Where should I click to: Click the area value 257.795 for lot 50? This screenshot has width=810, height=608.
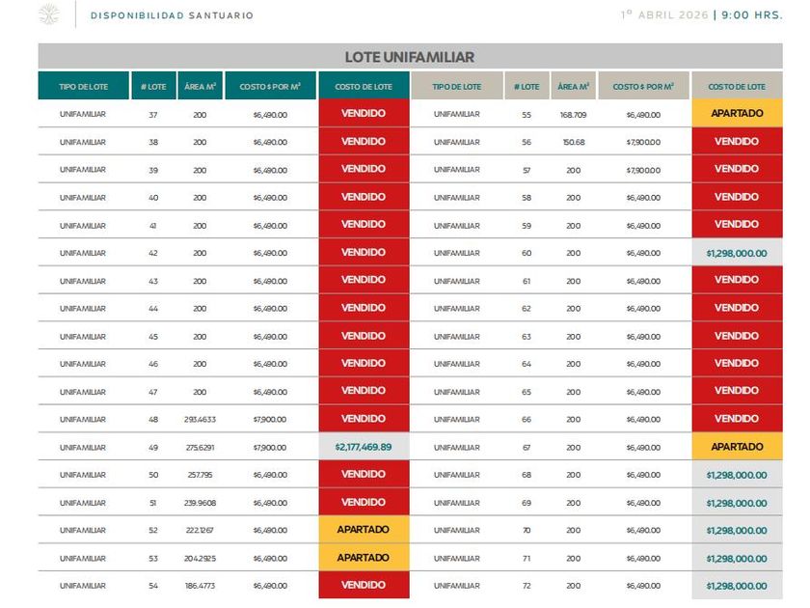(x=200, y=475)
